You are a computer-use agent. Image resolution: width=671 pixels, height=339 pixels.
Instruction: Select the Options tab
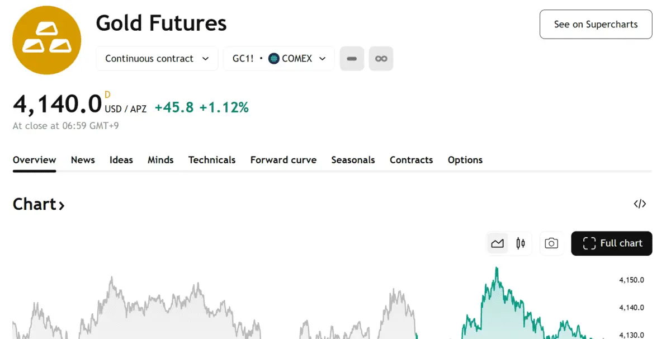[x=465, y=160]
